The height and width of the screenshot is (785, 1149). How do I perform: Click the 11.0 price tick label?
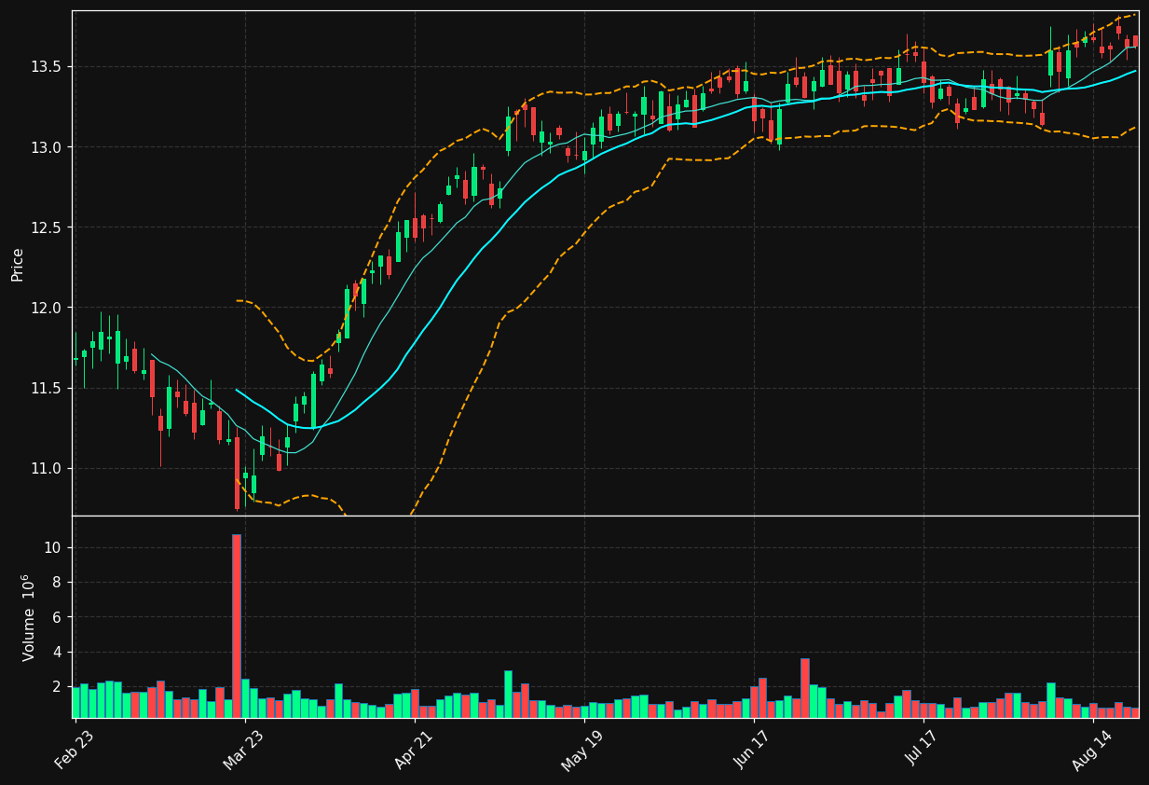click(x=48, y=468)
